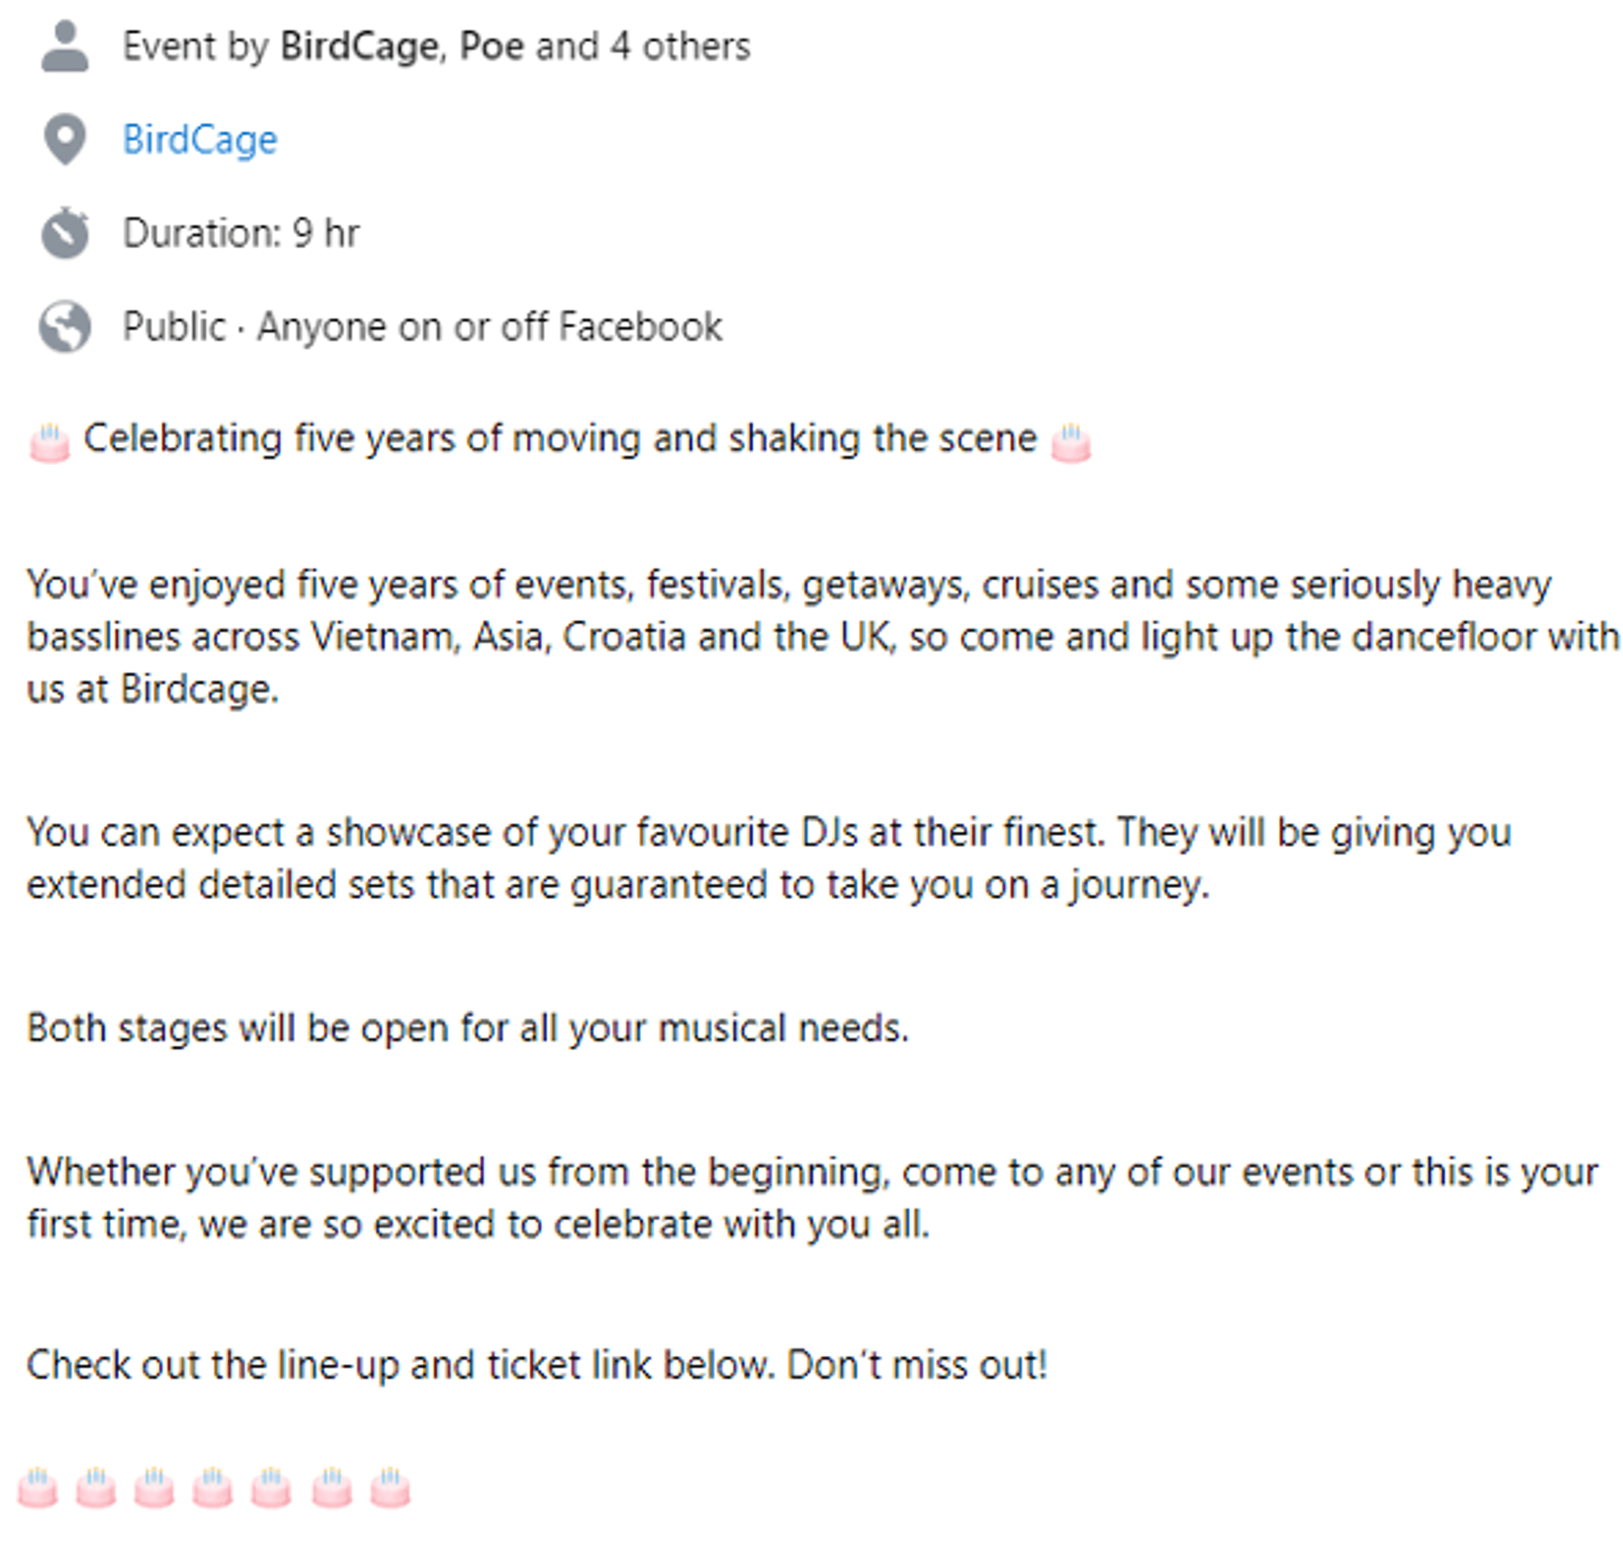Open Poe host profile link
Screen dimensions: 1623x1557
click(492, 46)
